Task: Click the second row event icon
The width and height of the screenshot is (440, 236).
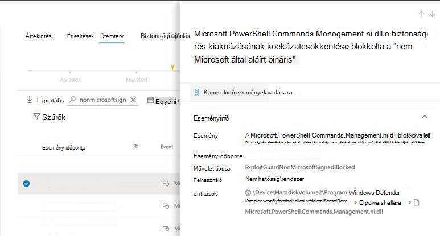Action: pyautogui.click(x=166, y=206)
